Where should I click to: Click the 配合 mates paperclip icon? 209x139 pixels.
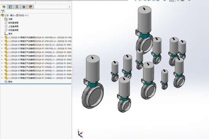(6, 82)
